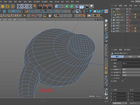This screenshot has width=140, height=105.
Task: Click the yellow rotate tool icon
Action: (x=8, y=6)
